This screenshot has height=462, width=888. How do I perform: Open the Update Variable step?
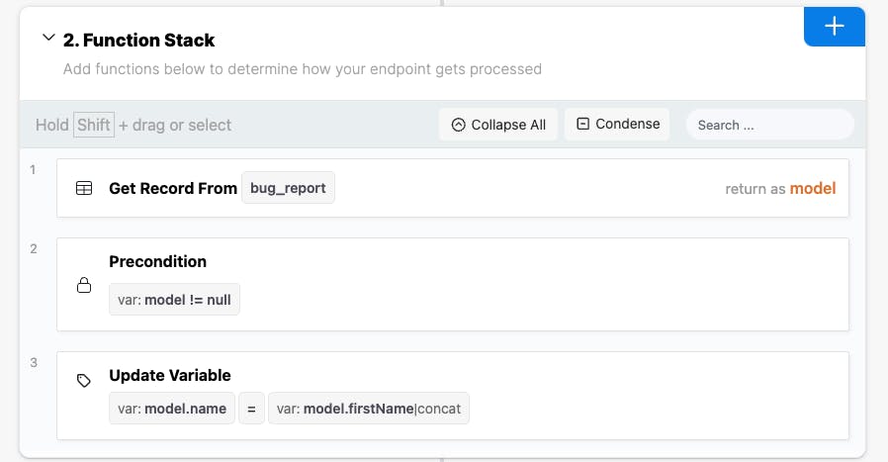pyautogui.click(x=169, y=375)
